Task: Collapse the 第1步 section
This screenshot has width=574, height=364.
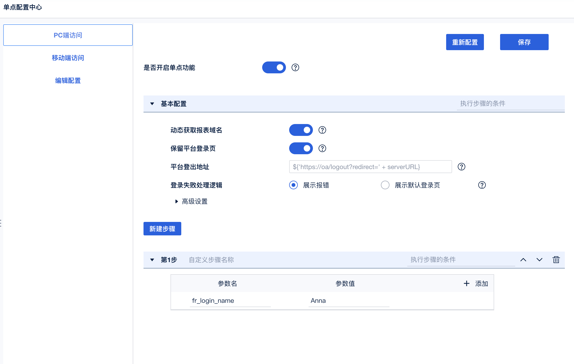Action: tap(152, 260)
